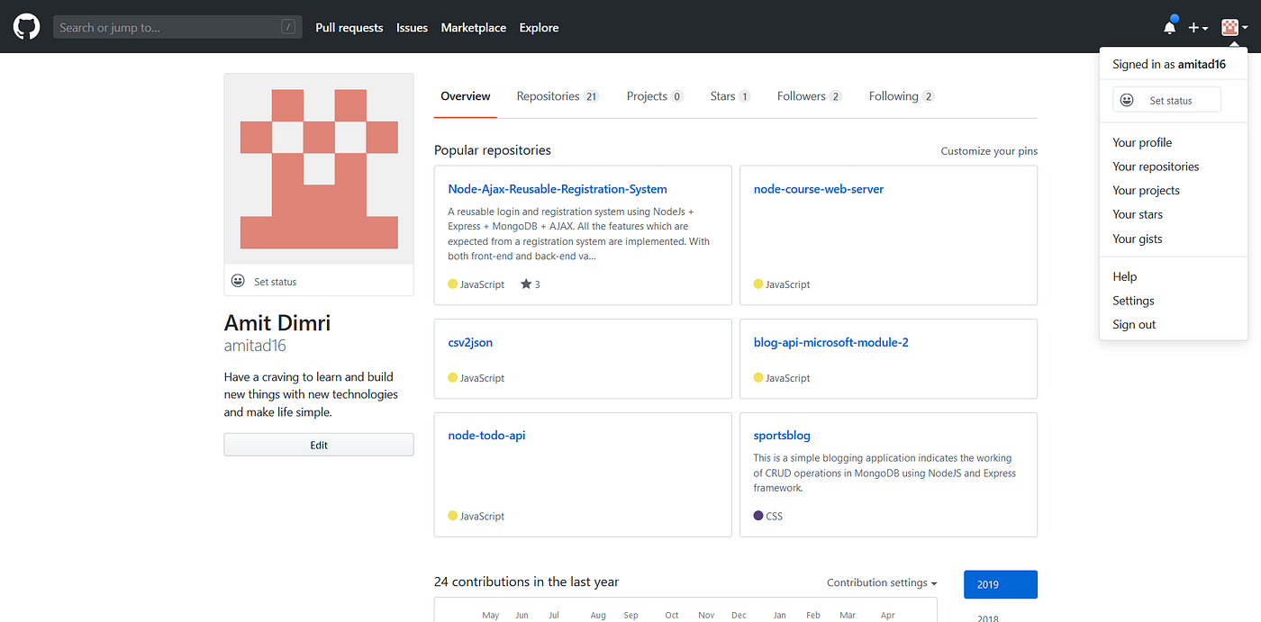Expand the caret beside the plus icon
Viewport: 1261px width, 622px height.
[1204, 29]
